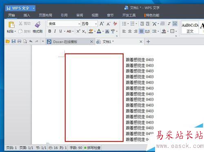This screenshot has width=204, height=152.
Task: Expand the Paste options arrow
Action: pyautogui.click(x=15, y=31)
